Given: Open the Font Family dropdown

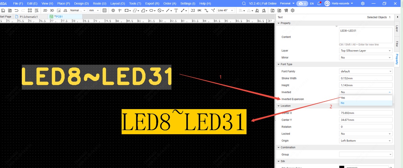Looking at the screenshot, I should [366, 71].
